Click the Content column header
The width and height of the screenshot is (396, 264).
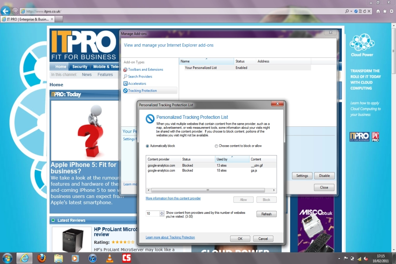click(x=263, y=159)
